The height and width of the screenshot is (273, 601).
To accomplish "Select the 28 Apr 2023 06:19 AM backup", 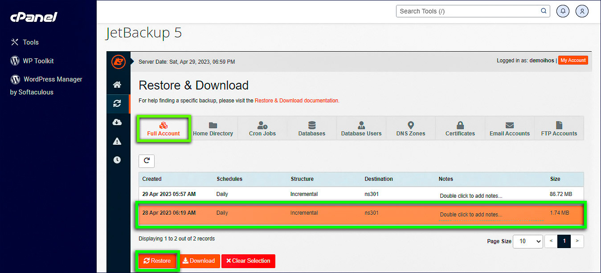I will tap(361, 214).
